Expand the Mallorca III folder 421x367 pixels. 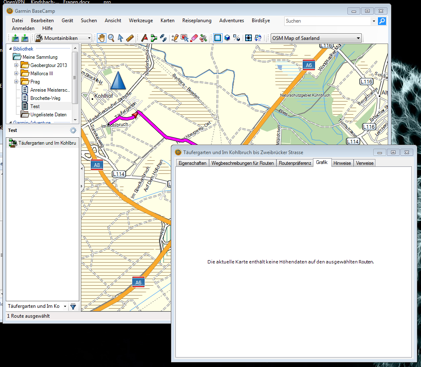16,73
